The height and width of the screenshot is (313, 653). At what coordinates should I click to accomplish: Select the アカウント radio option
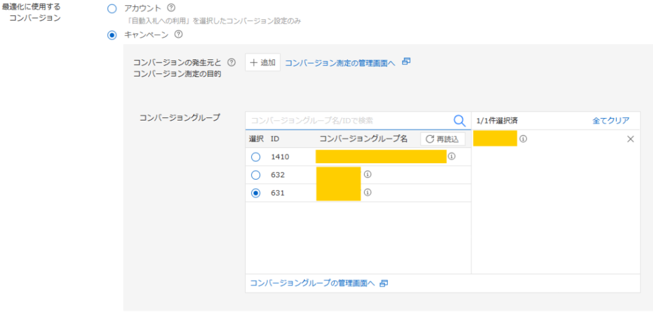pyautogui.click(x=112, y=8)
